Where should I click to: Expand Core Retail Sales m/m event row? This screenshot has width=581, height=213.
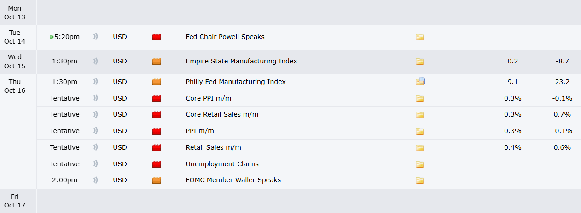coord(222,114)
